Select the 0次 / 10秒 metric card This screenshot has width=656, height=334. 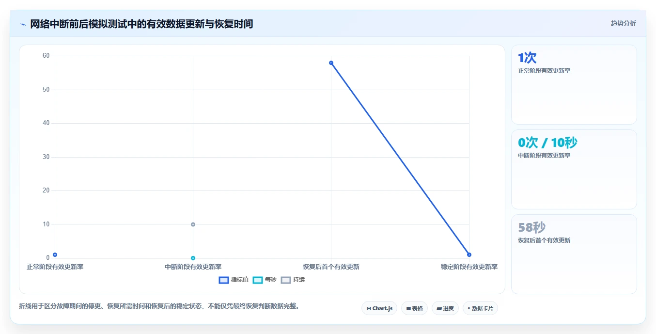tap(574, 169)
